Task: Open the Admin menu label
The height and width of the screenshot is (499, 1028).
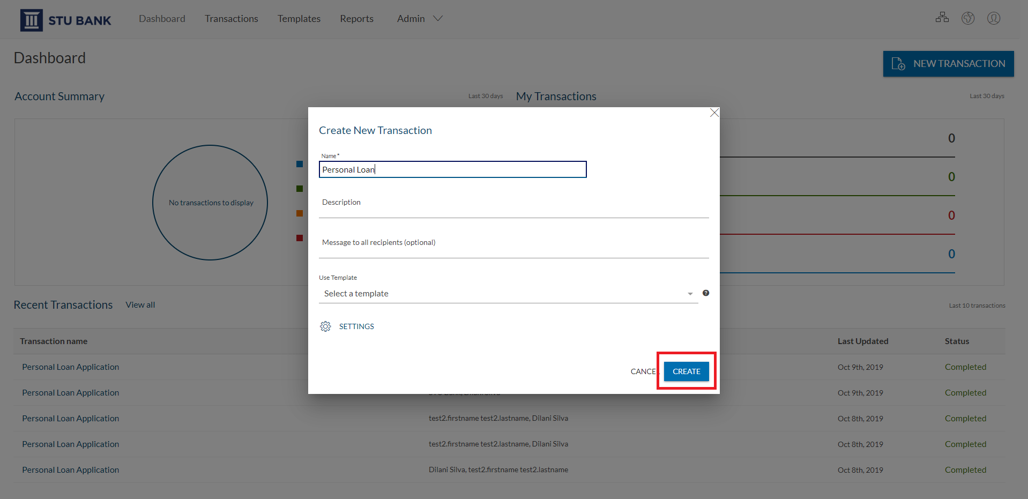Action: [411, 19]
